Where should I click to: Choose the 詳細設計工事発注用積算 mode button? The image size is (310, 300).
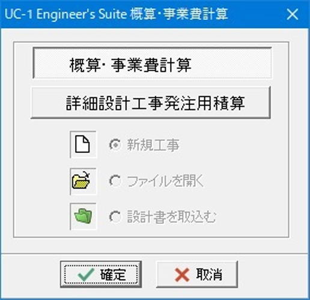click(x=151, y=103)
